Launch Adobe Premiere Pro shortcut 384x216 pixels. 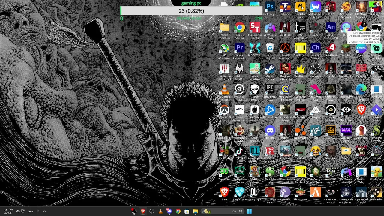tap(240, 52)
